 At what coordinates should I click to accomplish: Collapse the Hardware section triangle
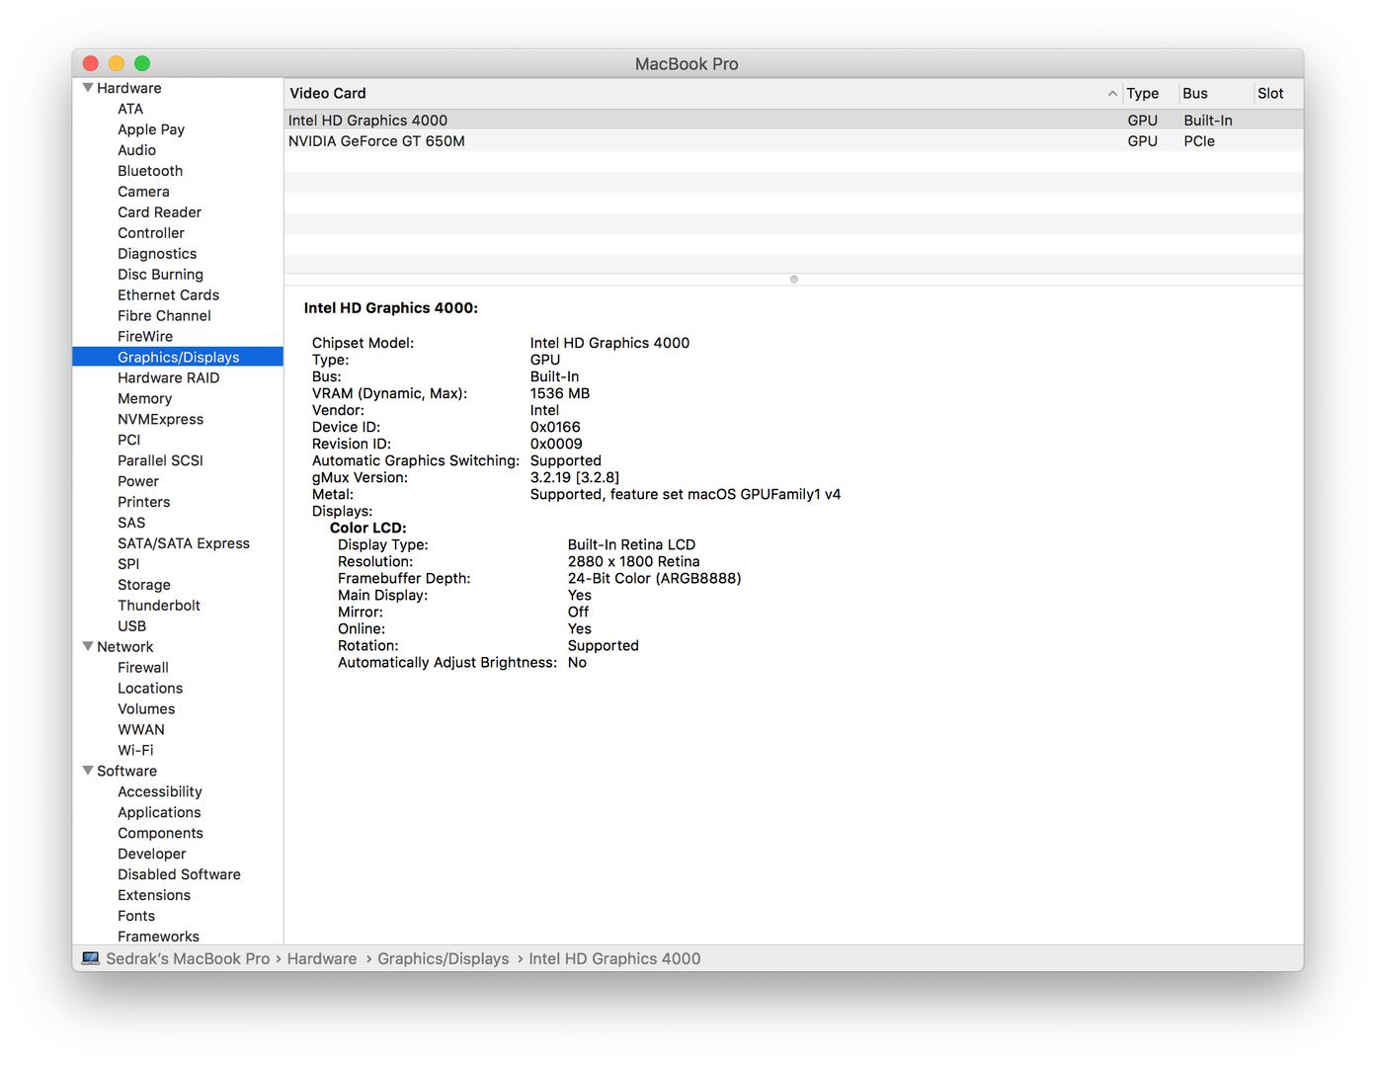pos(88,88)
